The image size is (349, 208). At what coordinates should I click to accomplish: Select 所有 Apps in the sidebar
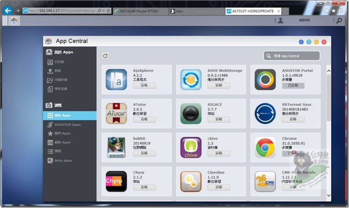(70, 115)
